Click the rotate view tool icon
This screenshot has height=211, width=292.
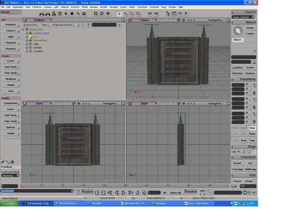click(x=102, y=14)
